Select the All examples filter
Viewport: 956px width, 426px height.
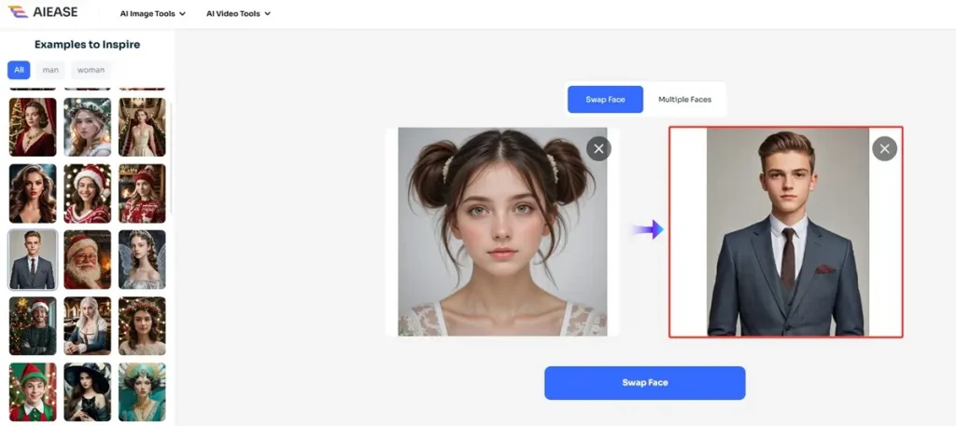[x=19, y=70]
